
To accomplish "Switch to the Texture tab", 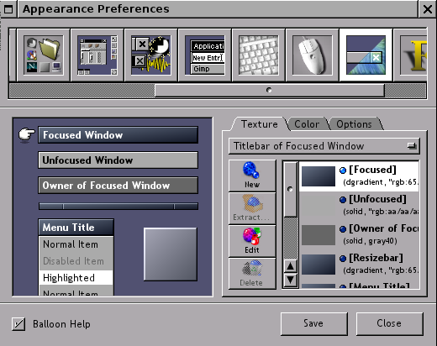I will click(259, 124).
